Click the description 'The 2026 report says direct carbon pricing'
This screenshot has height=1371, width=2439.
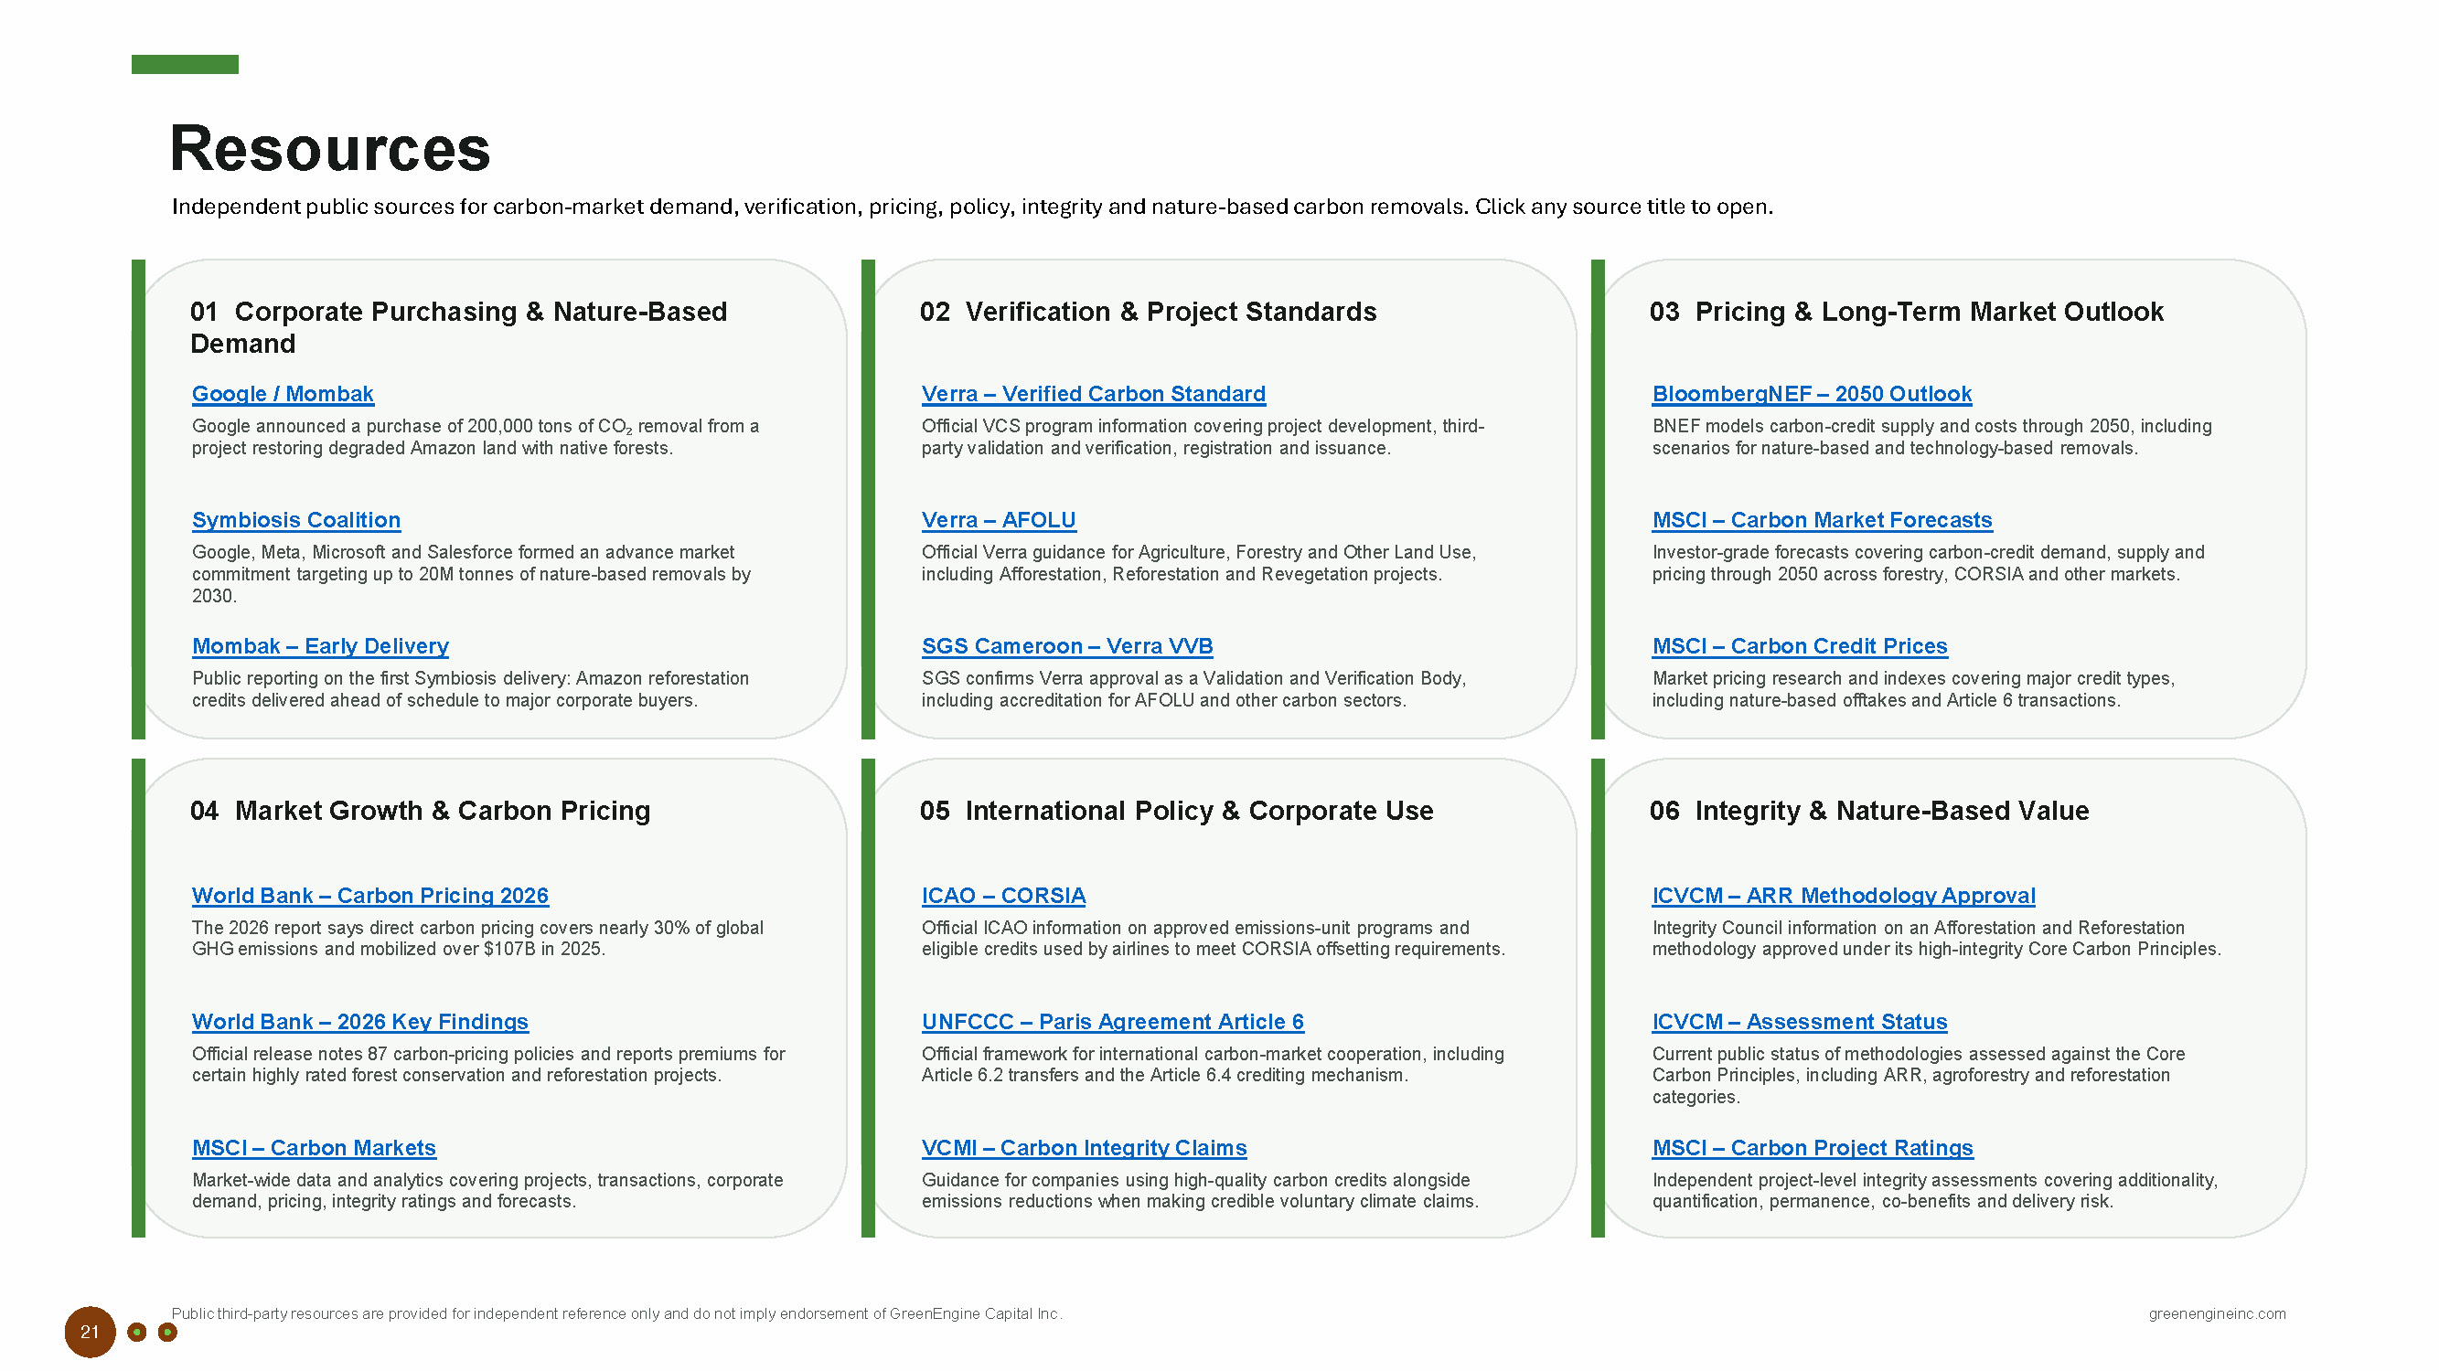477,938
